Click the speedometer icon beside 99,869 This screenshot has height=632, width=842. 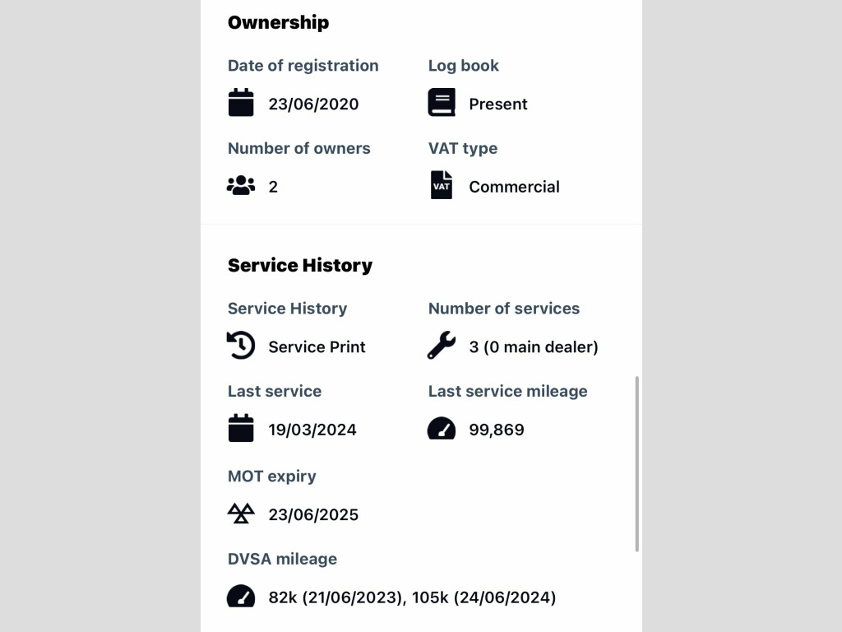[442, 428]
